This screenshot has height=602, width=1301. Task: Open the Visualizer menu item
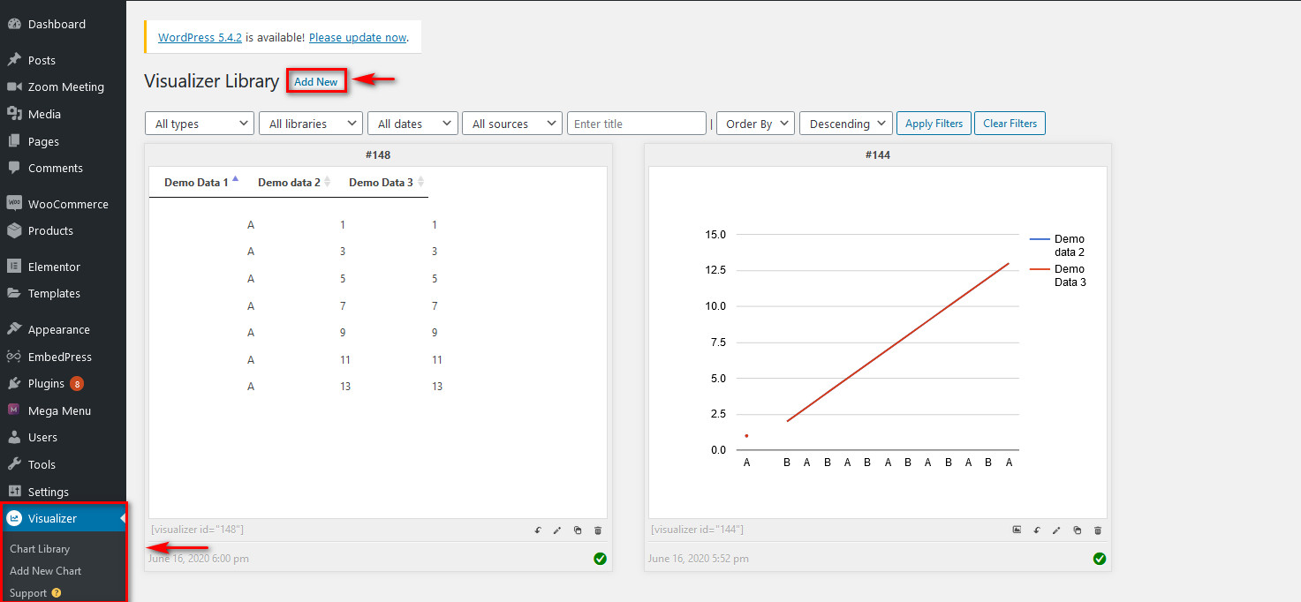pos(63,518)
